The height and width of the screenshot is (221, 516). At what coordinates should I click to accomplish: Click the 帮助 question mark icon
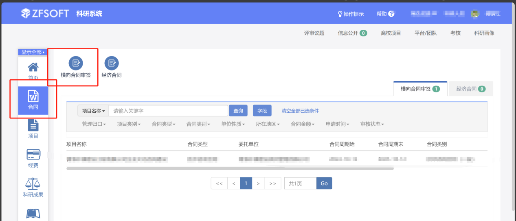point(391,14)
